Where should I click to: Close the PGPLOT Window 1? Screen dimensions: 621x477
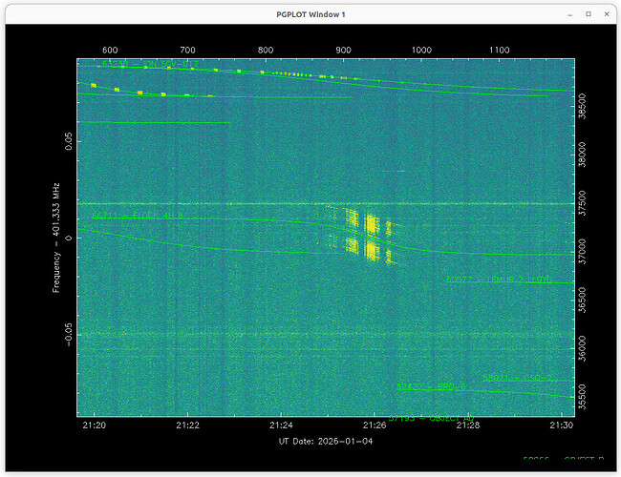[x=602, y=12]
